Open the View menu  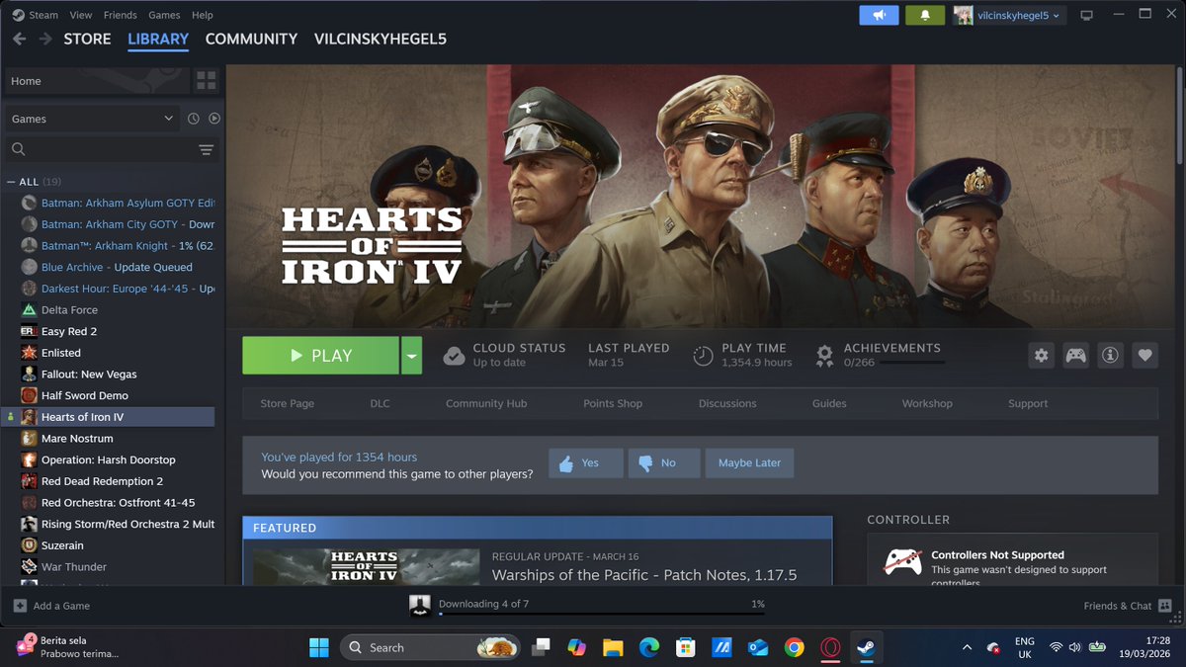[81, 15]
